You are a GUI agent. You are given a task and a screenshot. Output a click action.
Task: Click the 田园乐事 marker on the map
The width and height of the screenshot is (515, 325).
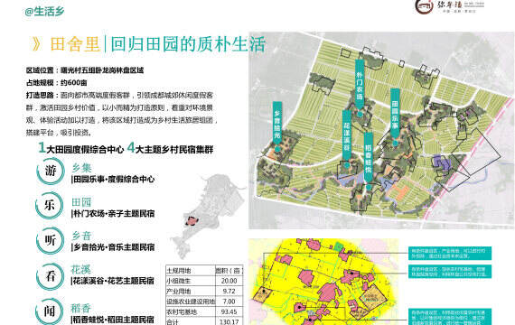(x=395, y=117)
